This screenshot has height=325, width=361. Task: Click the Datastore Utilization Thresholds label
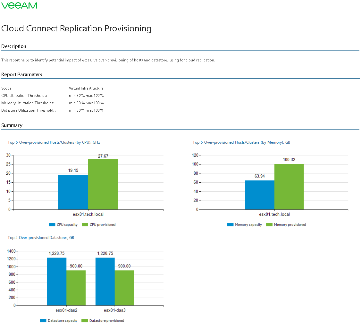point(29,110)
